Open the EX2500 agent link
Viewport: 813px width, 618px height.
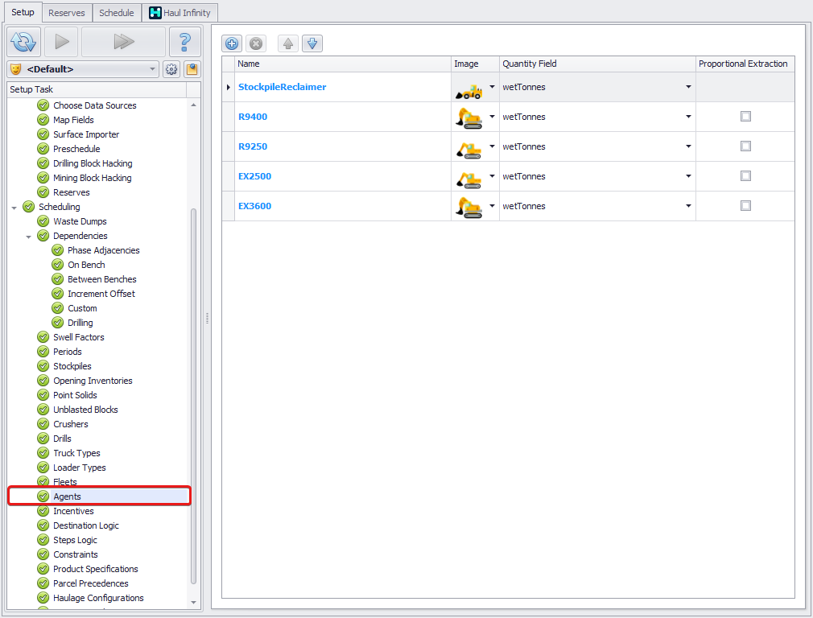point(254,176)
